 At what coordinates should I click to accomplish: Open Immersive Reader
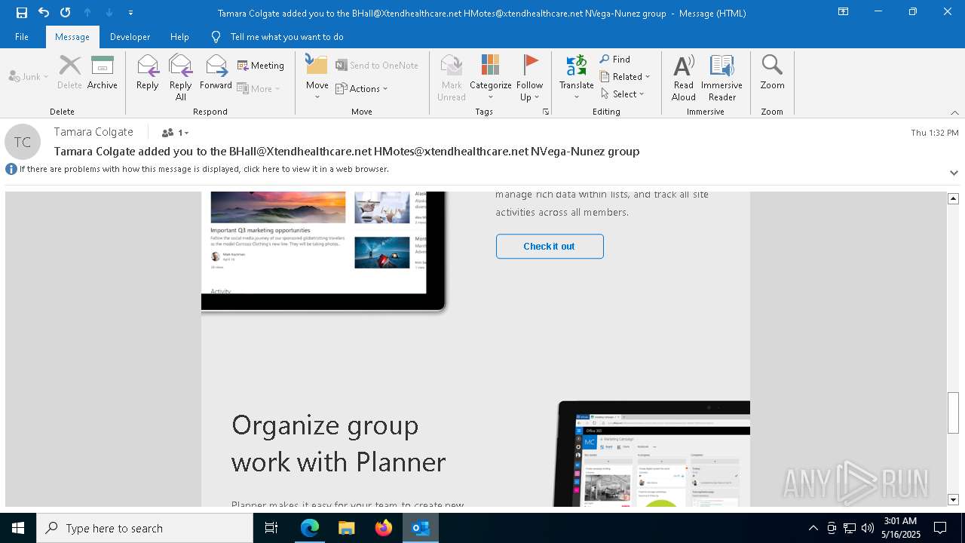point(721,77)
